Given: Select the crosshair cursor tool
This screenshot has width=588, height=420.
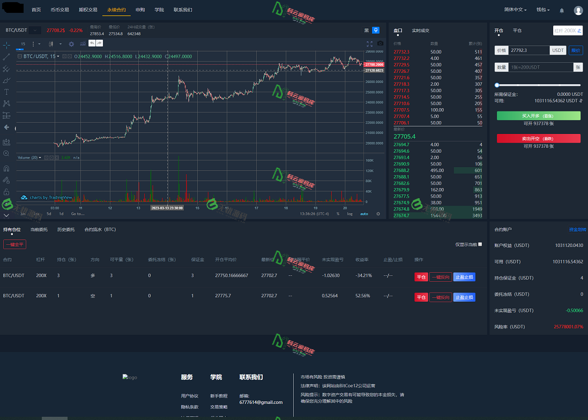Looking at the screenshot, I should click(x=6, y=44).
